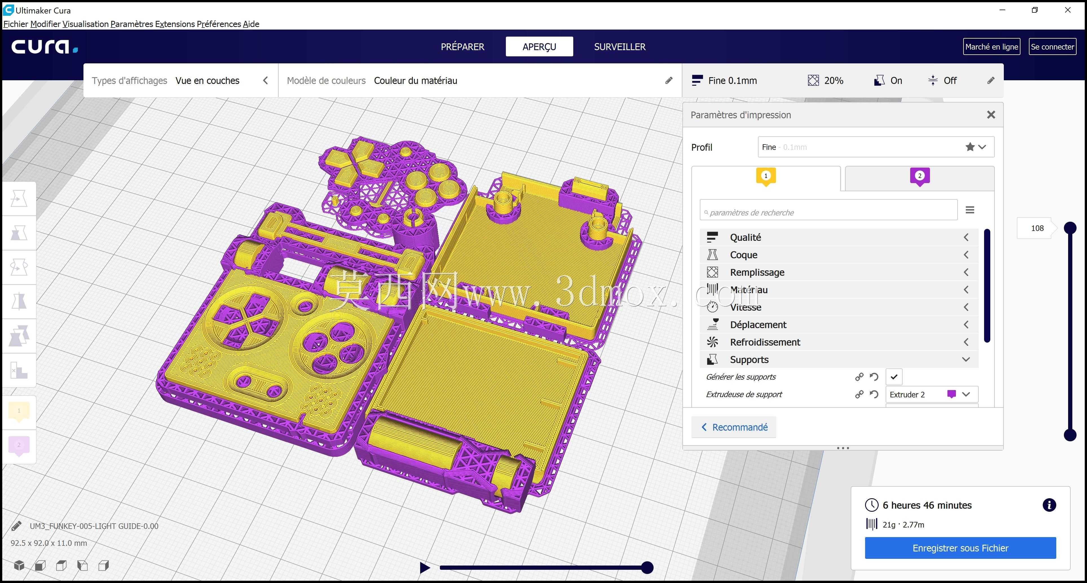Reset Extrudeuse de support with undo icon

tap(874, 394)
